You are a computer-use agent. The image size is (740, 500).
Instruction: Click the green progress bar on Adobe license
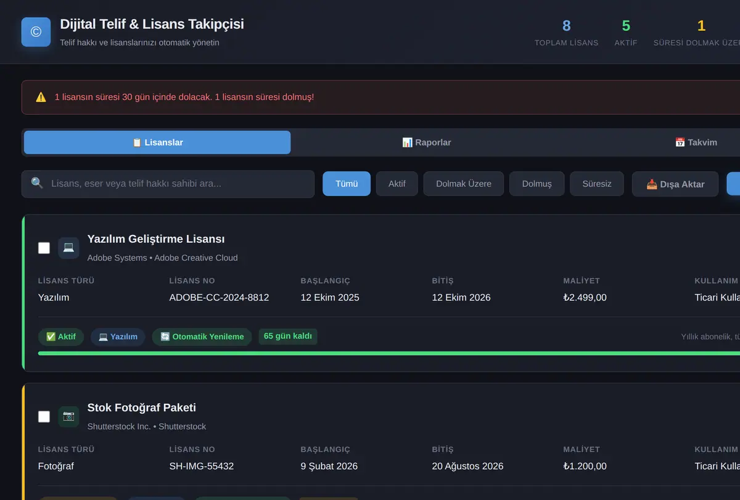pos(389,353)
